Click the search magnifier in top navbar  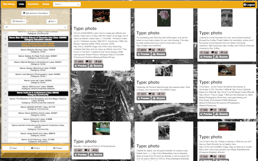tap(78, 5)
